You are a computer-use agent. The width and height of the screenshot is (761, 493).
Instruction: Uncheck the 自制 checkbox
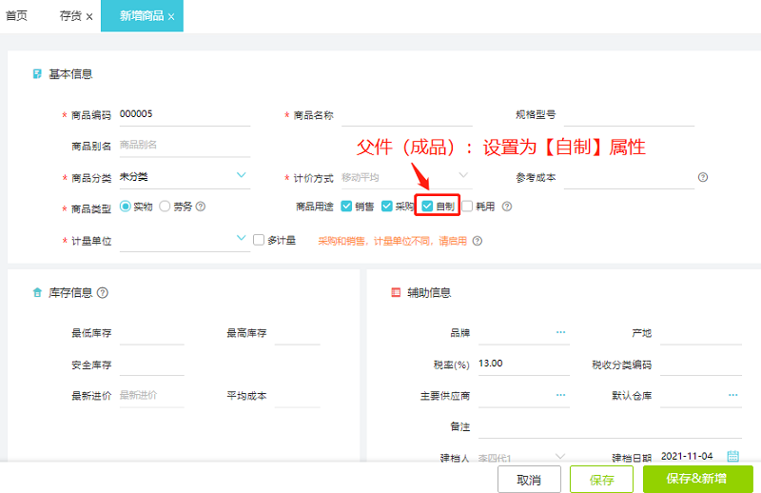[x=427, y=207]
